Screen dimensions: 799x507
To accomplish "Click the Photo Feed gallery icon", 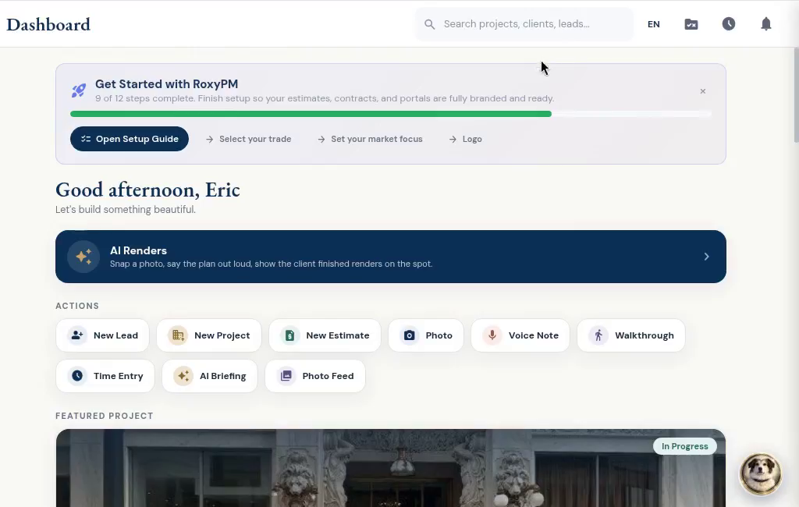I will pos(286,376).
